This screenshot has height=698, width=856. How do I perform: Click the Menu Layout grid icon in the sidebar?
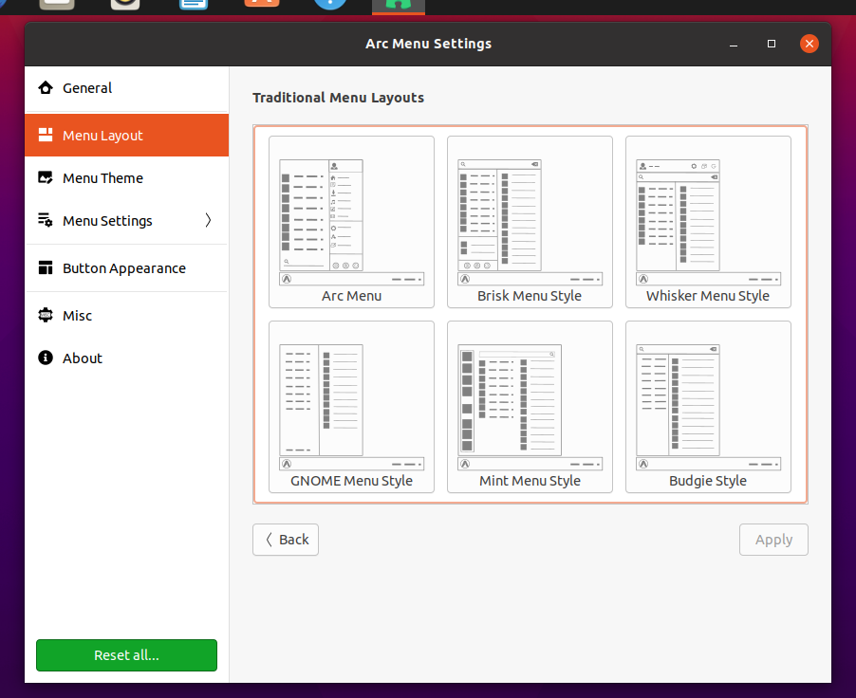(46, 135)
